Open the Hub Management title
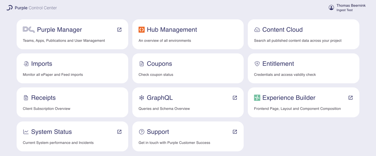 pyautogui.click(x=172, y=30)
